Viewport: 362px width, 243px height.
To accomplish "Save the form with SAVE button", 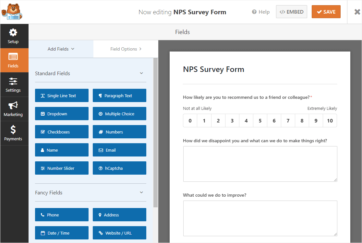I will pos(326,12).
